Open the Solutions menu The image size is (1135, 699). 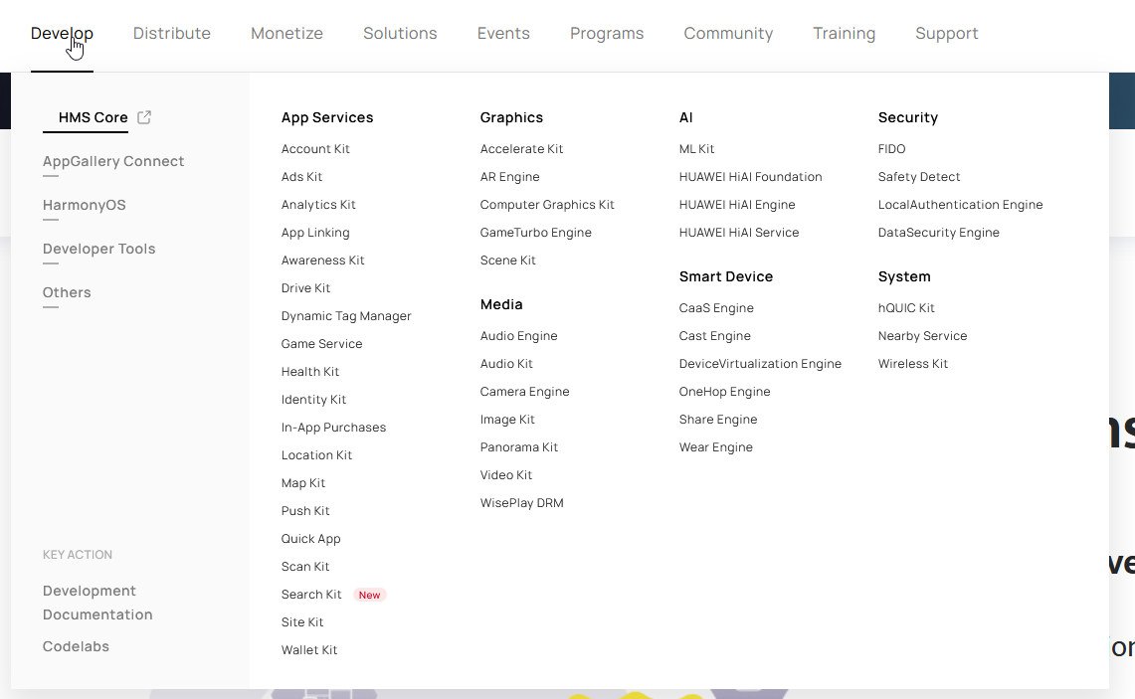point(400,33)
